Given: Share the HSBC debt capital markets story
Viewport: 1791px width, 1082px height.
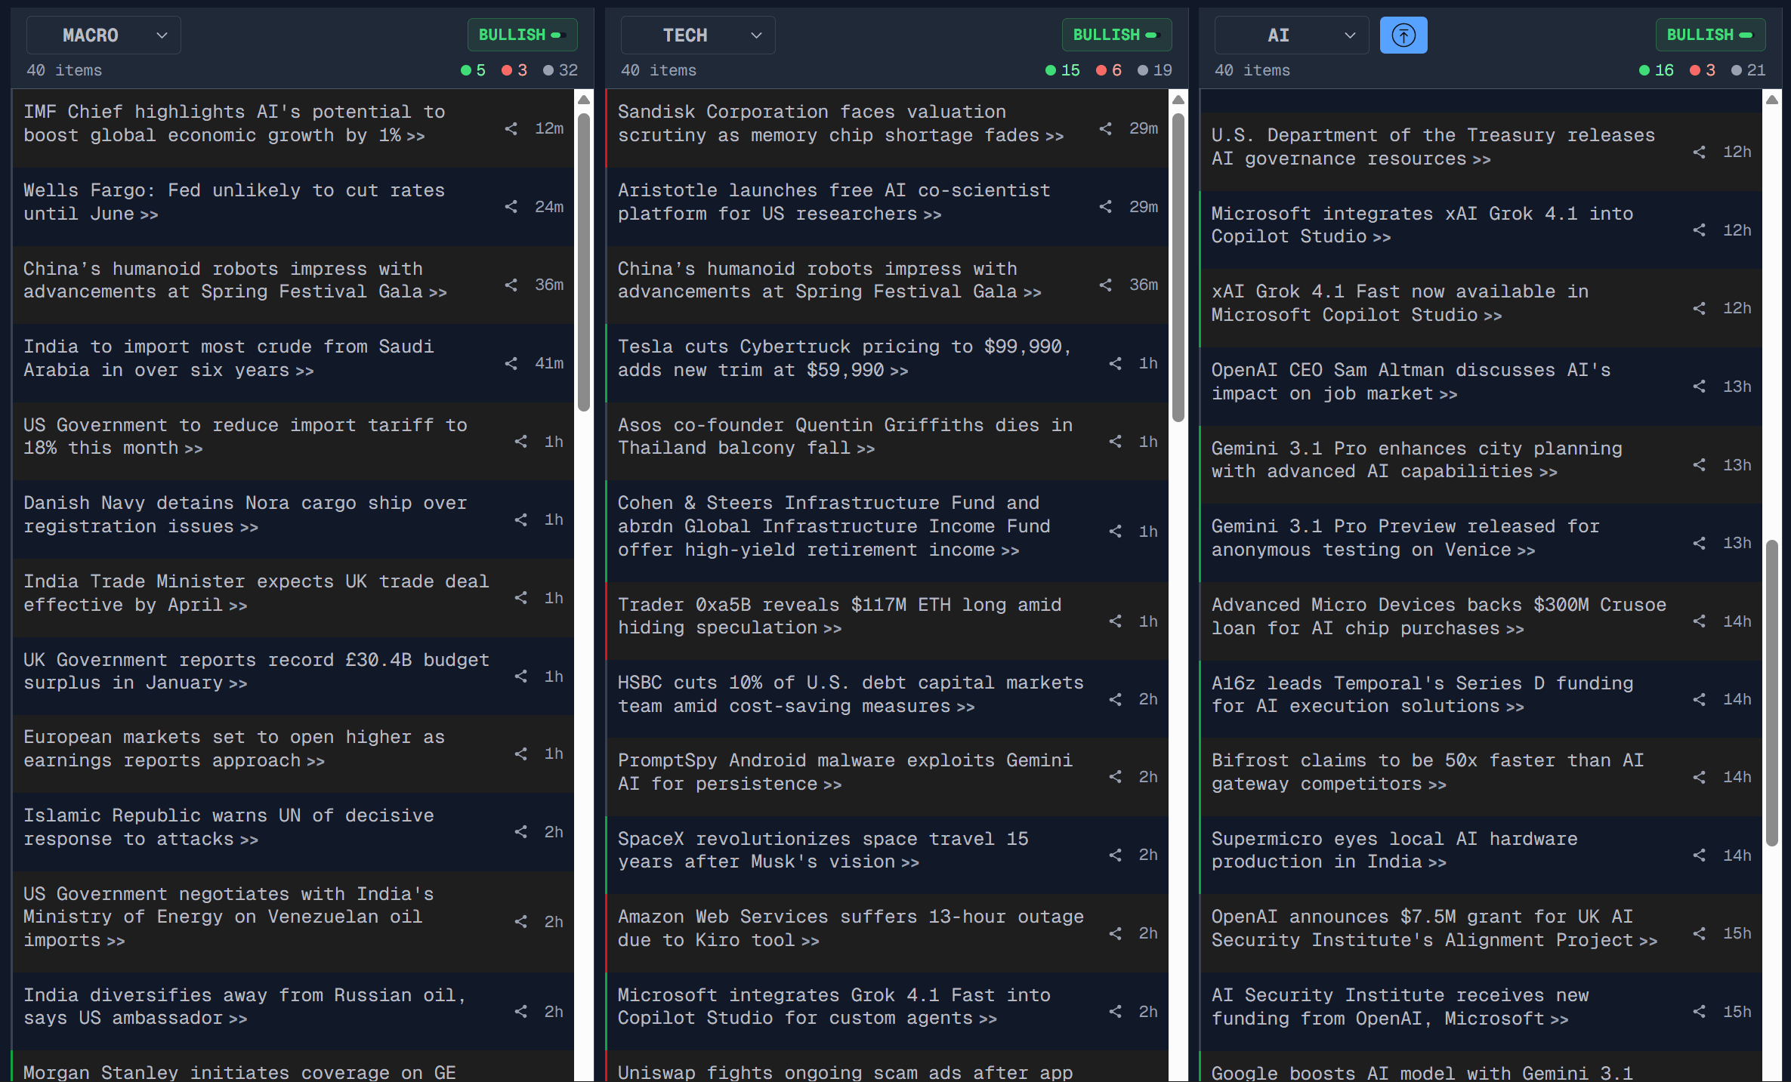Looking at the screenshot, I should [x=1115, y=699].
